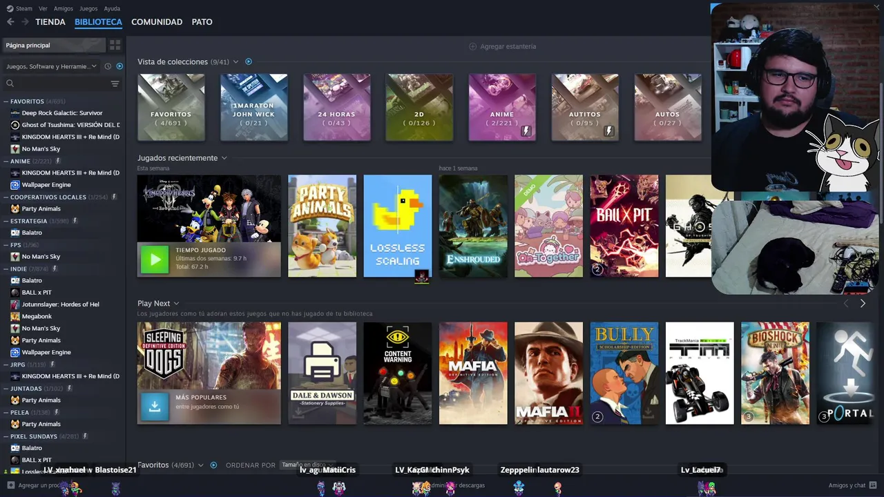884x497 pixels.
Task: Toggle ready-to-play filter in sidebar
Action: pos(119,66)
